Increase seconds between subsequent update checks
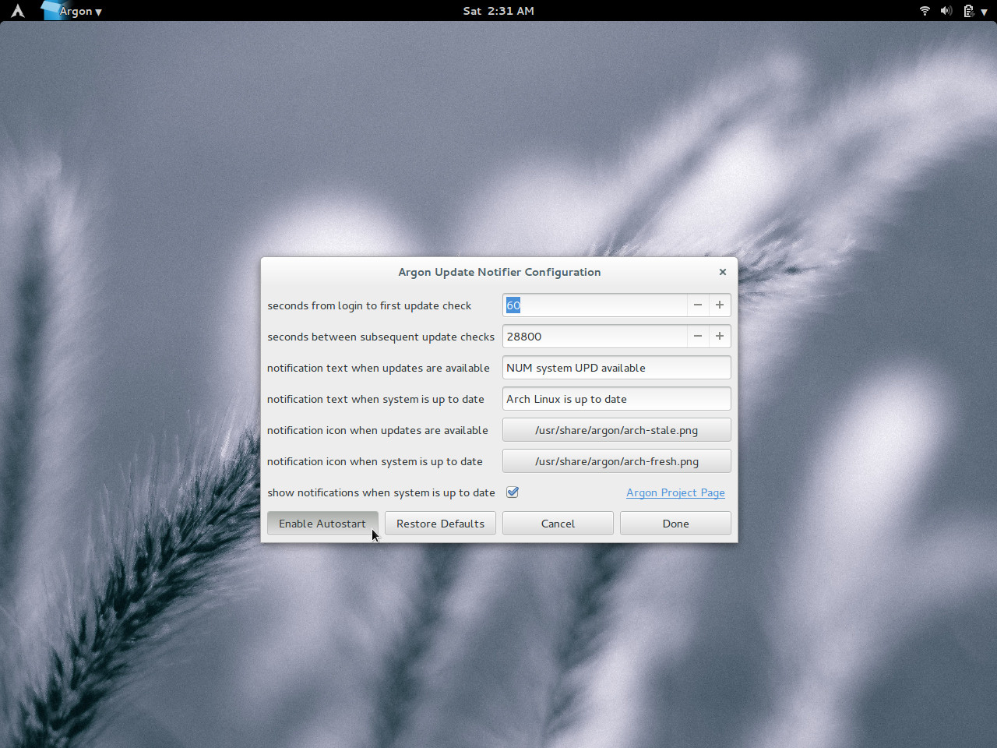Viewport: 997px width, 748px height. 720,337
